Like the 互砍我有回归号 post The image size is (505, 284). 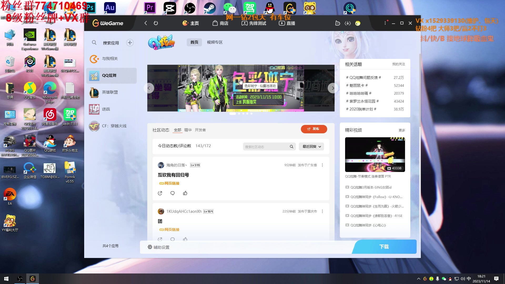[x=185, y=193]
